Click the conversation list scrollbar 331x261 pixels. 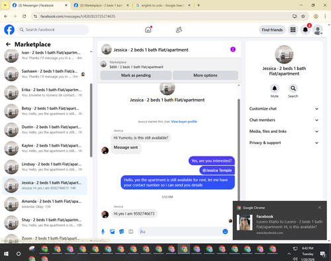91,120
